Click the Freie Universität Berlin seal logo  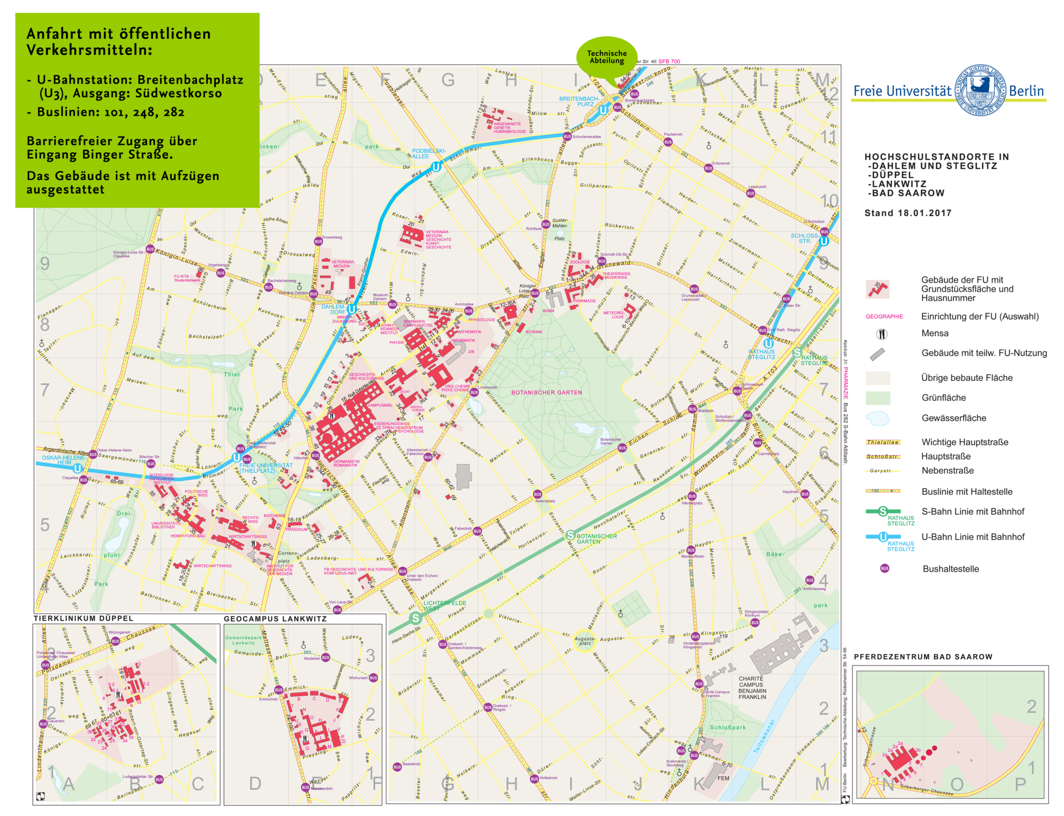(x=980, y=90)
